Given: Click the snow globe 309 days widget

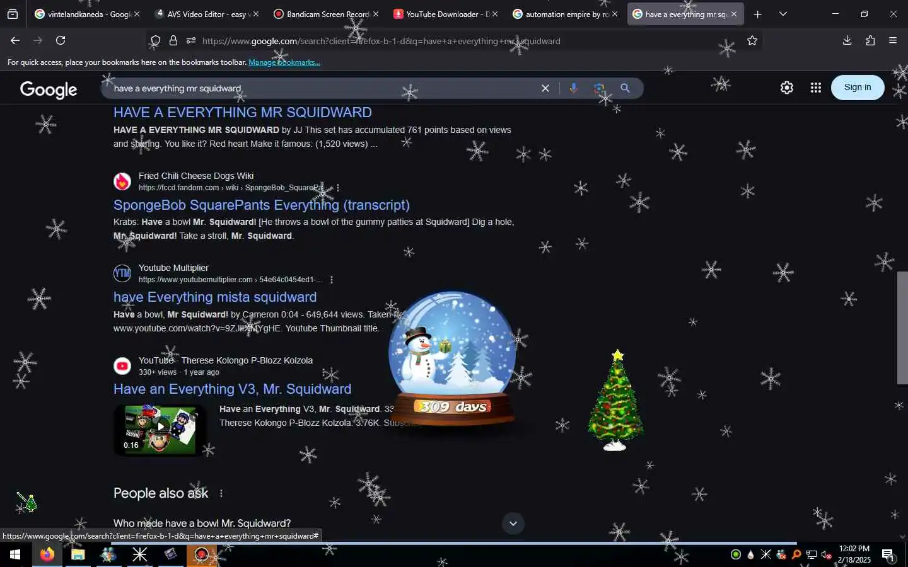Looking at the screenshot, I should [x=452, y=358].
